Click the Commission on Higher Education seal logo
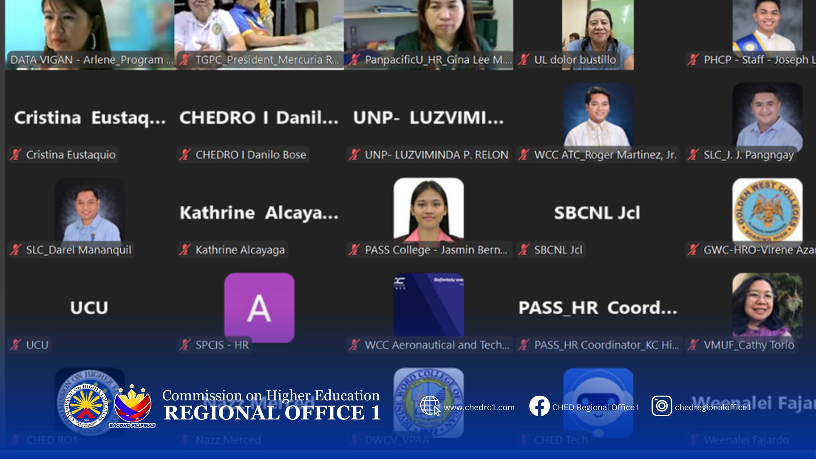816x459 pixels. point(86,406)
